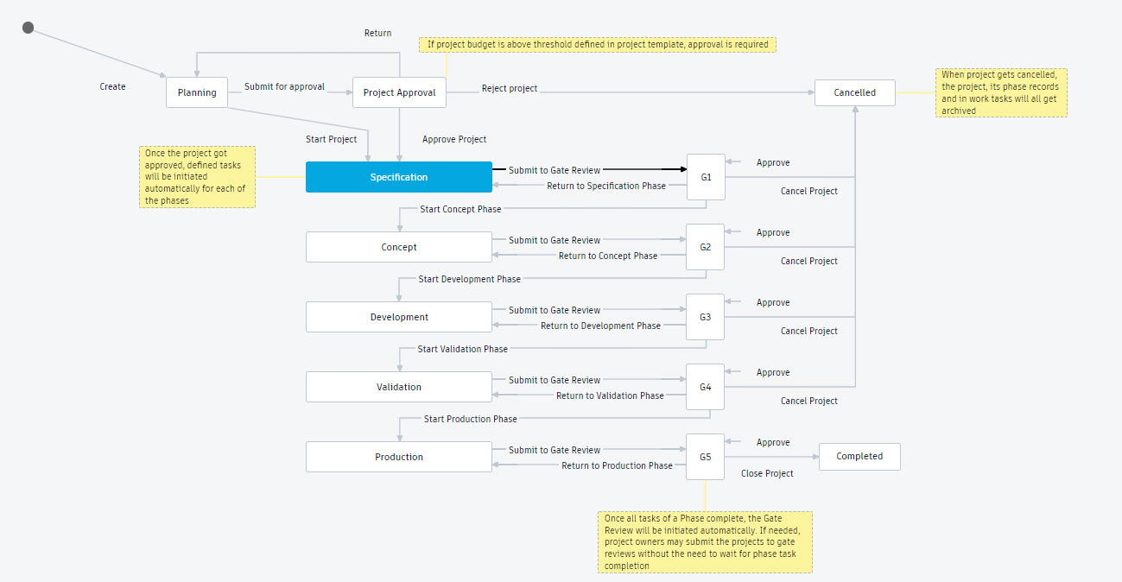Select the Project Approval state node
1122x582 pixels.
(x=399, y=92)
